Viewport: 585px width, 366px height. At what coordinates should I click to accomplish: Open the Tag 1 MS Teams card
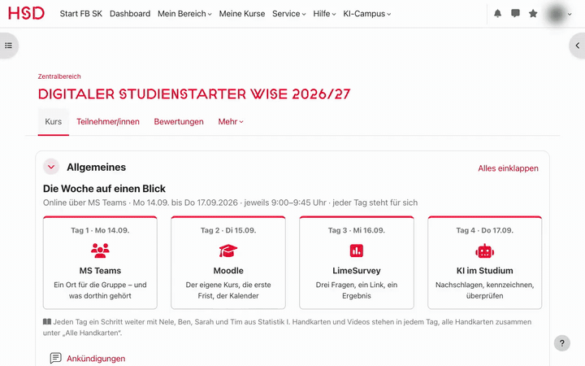point(100,263)
